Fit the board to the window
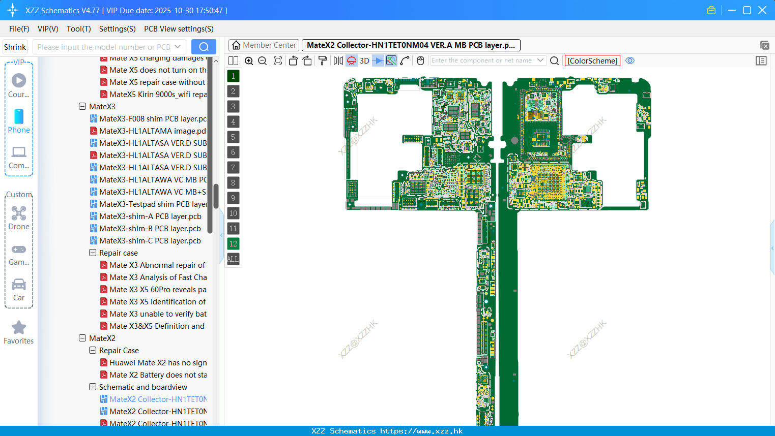This screenshot has height=436, width=775. 278,60
